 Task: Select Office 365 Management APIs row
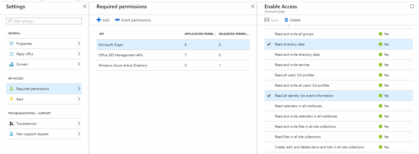(173, 55)
